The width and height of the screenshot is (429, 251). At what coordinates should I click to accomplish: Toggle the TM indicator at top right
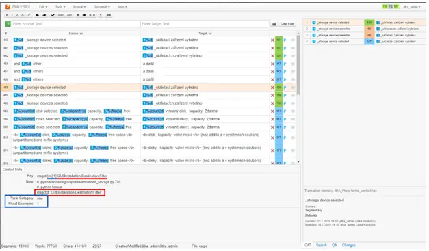pos(385,7)
